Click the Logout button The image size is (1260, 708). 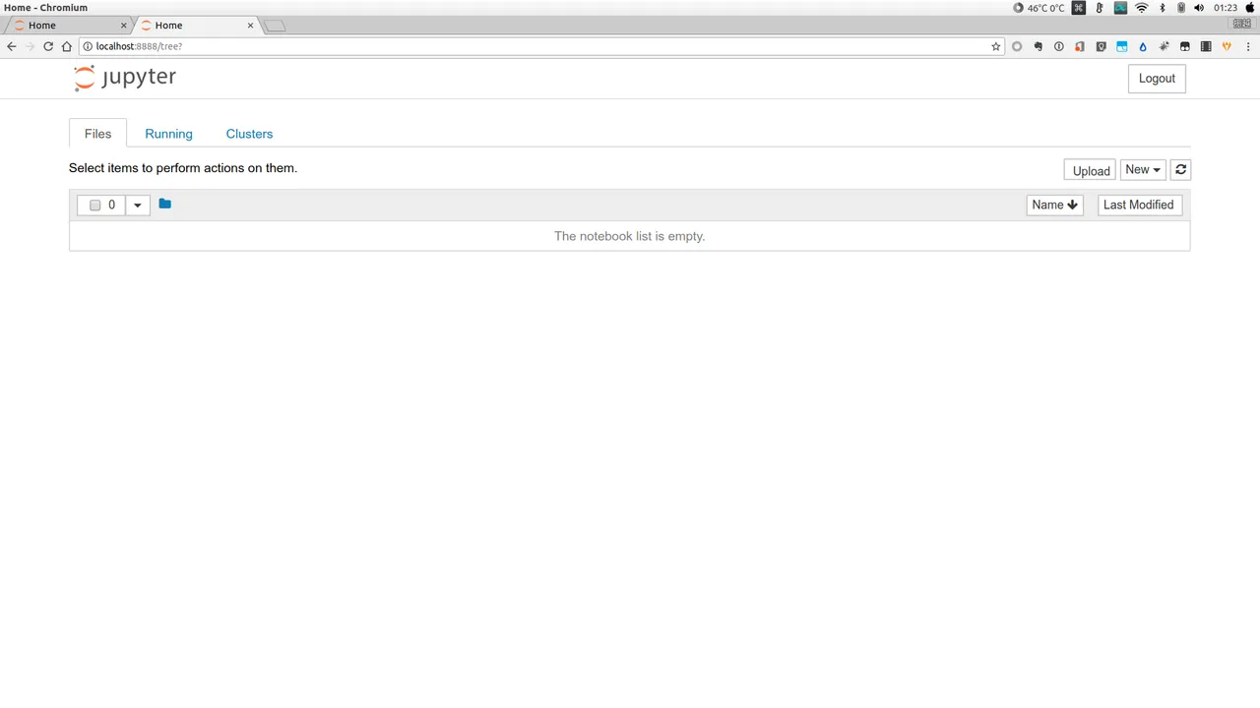[x=1157, y=78]
